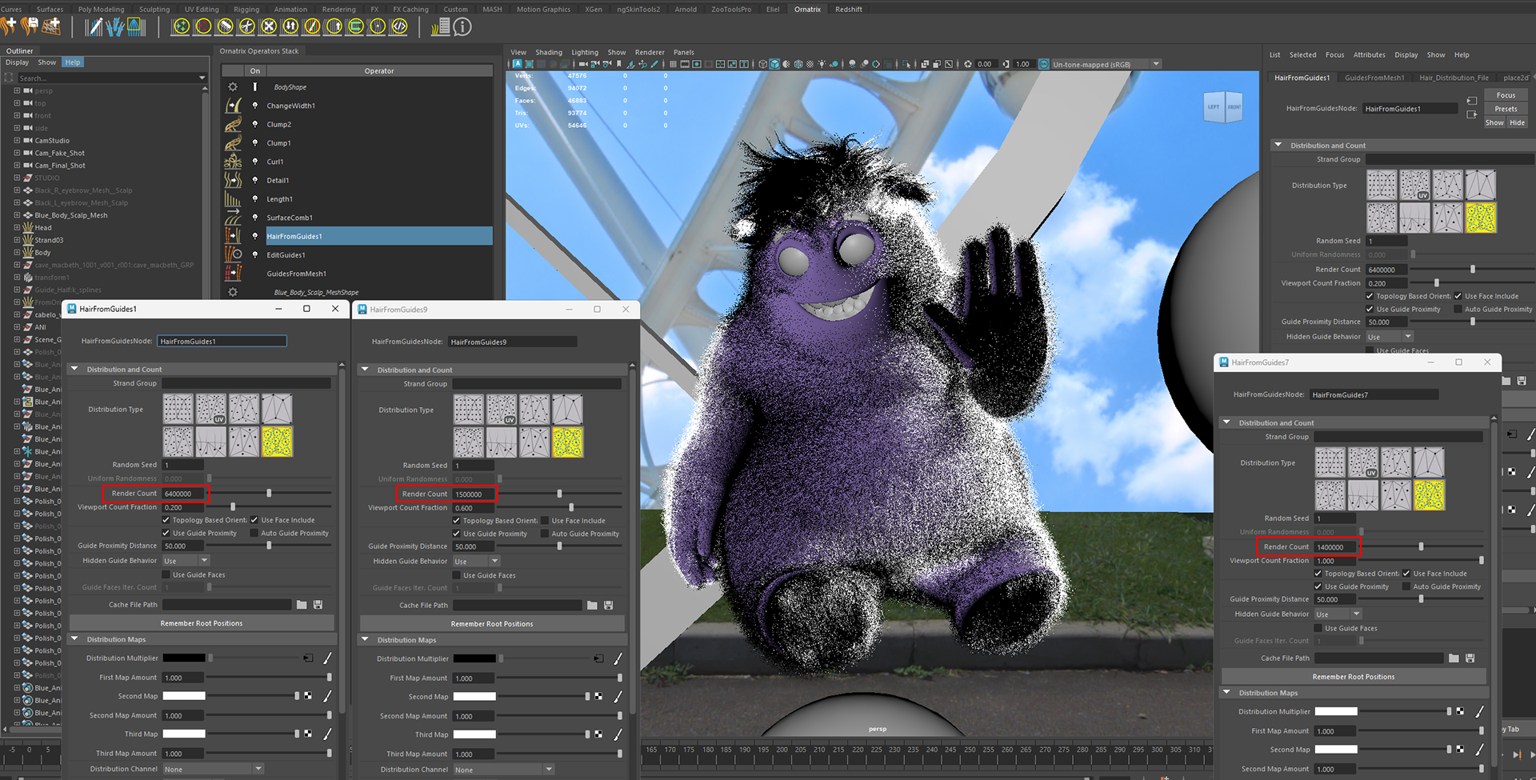The width and height of the screenshot is (1536, 780).
Task: Toggle Use Face Include in HairFromGuides1 window
Action: 254,520
